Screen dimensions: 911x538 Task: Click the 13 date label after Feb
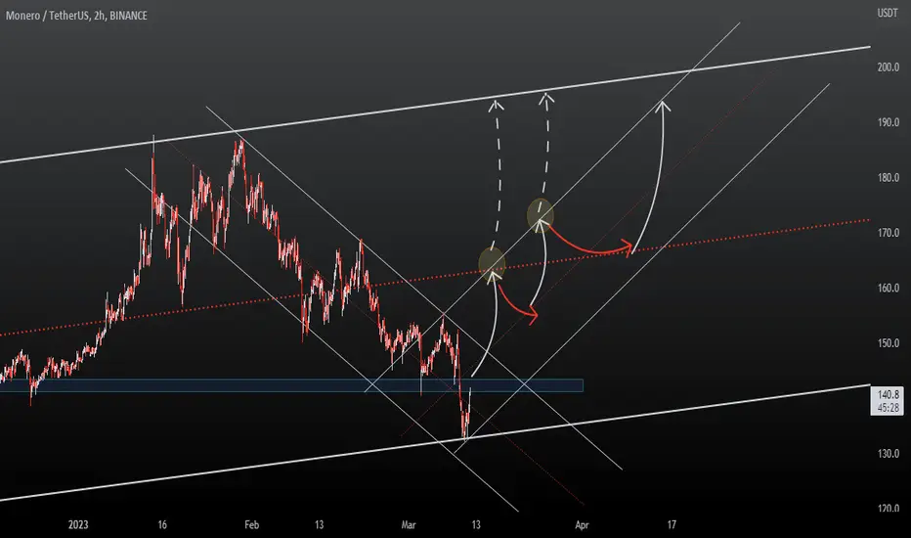click(319, 525)
